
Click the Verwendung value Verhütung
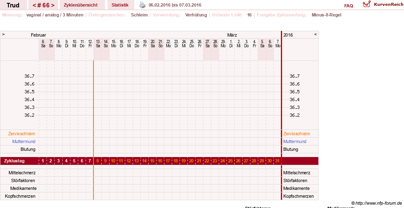click(196, 15)
